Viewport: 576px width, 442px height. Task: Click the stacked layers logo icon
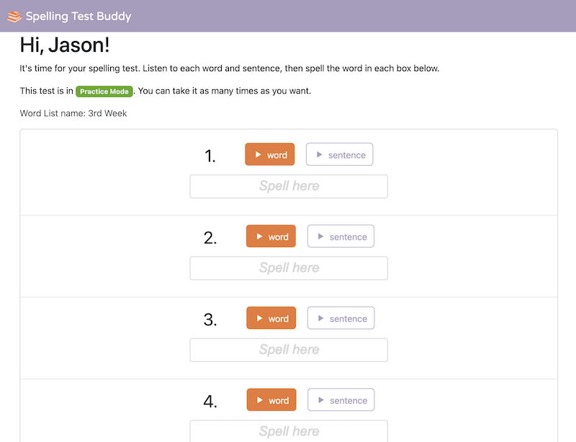pos(13,15)
